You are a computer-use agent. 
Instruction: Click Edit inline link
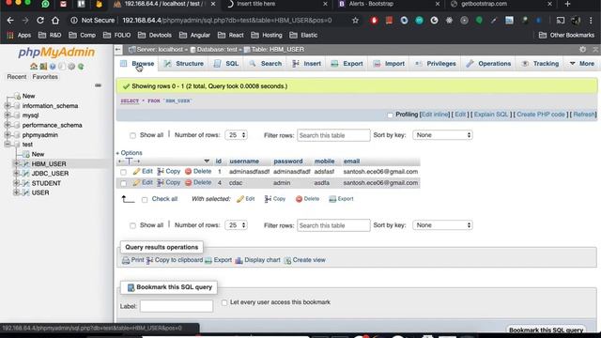(x=435, y=115)
